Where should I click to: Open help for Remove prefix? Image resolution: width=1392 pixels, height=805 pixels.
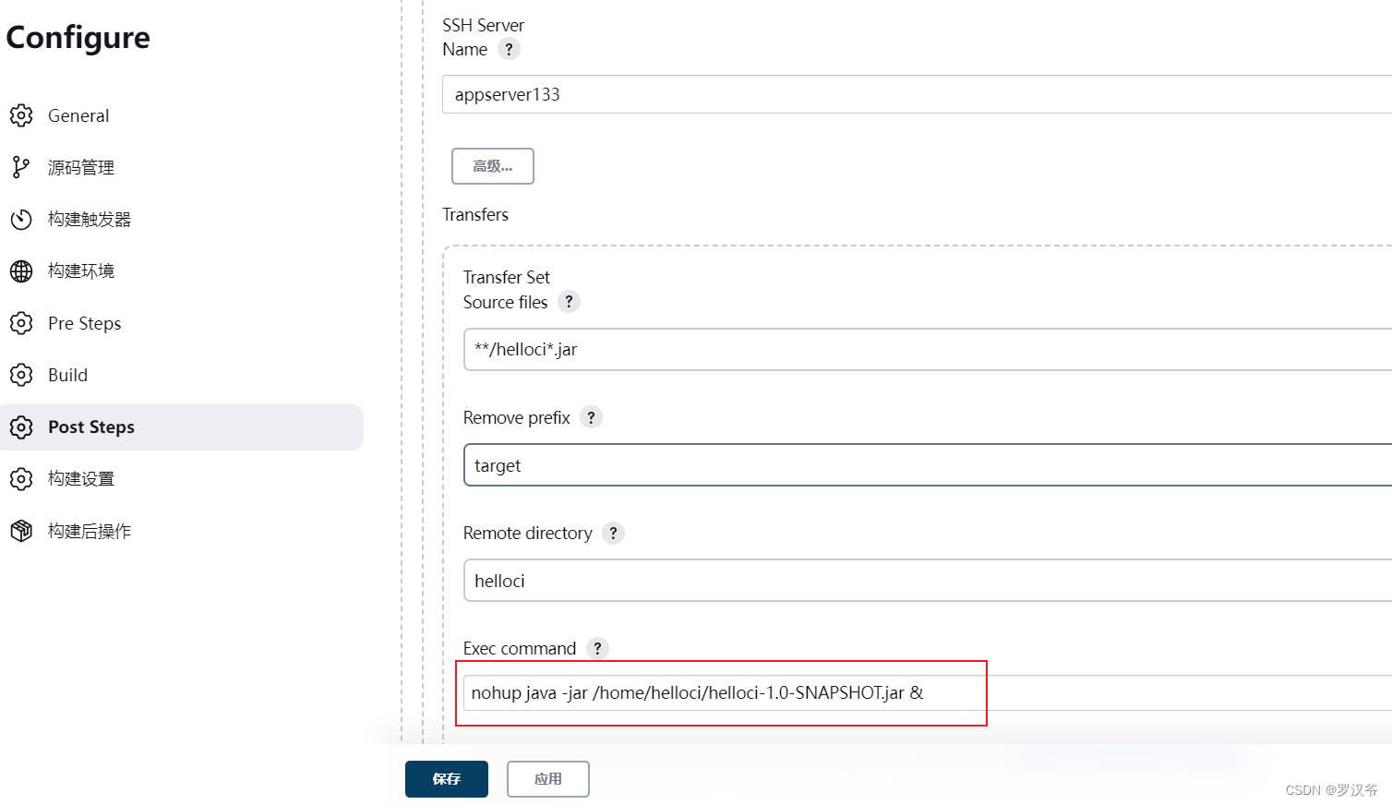[x=591, y=417]
